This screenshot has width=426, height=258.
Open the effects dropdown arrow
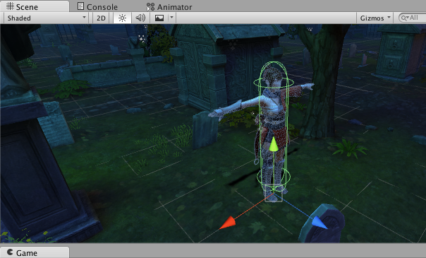(x=171, y=18)
